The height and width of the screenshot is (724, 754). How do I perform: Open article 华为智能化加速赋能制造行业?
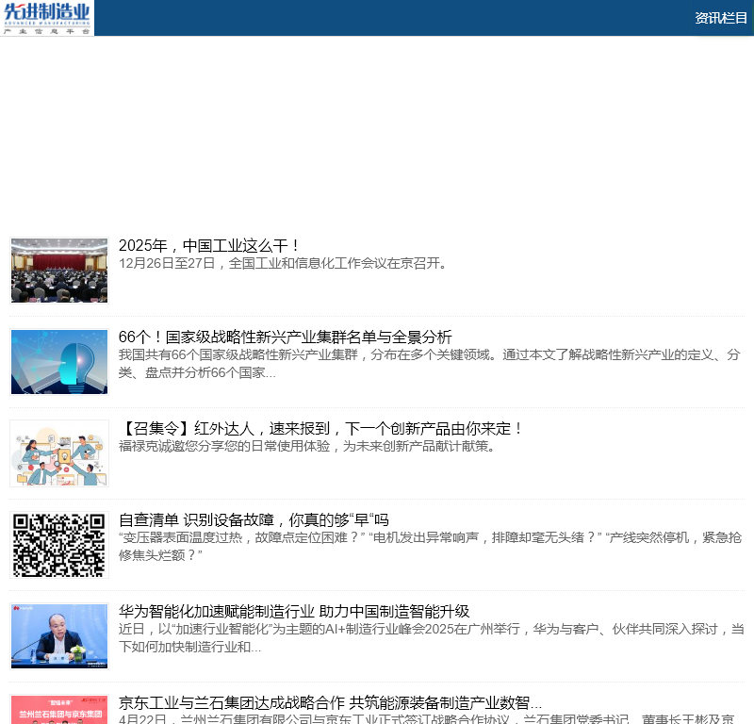(x=294, y=611)
